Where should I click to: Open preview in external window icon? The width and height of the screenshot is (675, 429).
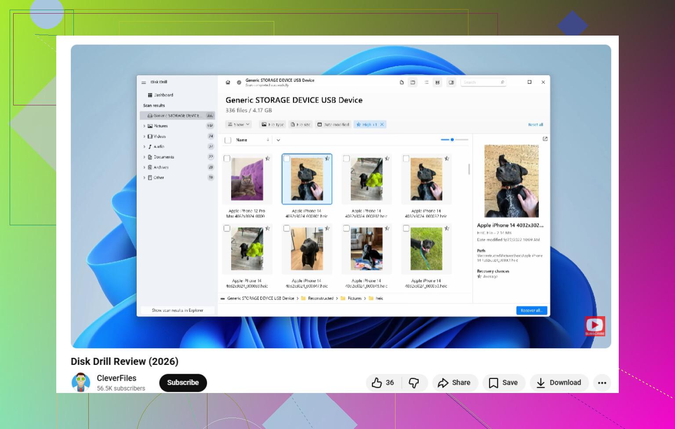pyautogui.click(x=545, y=139)
